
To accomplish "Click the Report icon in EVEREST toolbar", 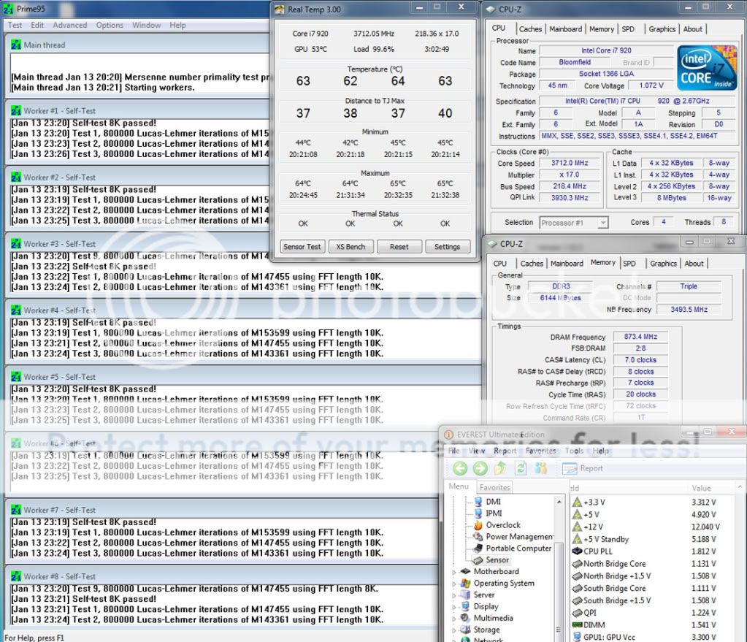I will (x=570, y=468).
